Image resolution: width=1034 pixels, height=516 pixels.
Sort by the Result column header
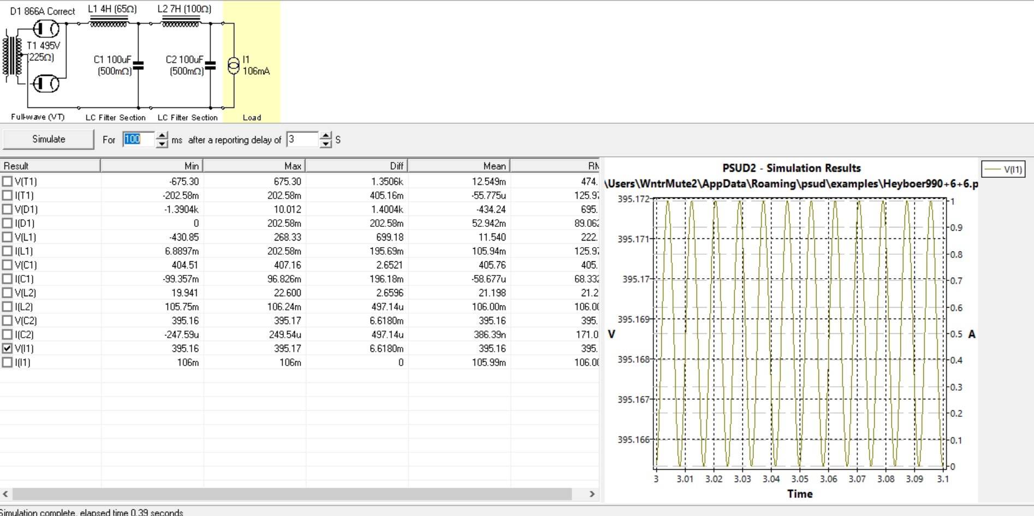pos(50,166)
